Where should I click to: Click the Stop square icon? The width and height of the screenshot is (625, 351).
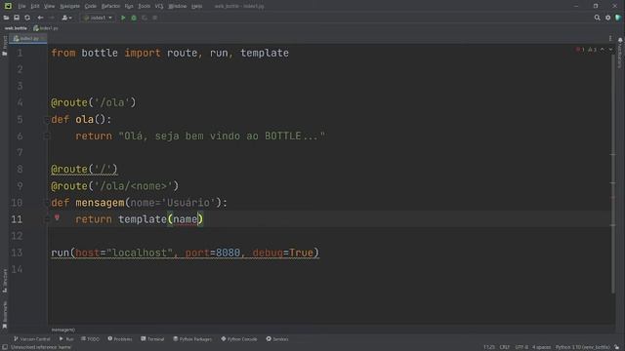[155, 18]
